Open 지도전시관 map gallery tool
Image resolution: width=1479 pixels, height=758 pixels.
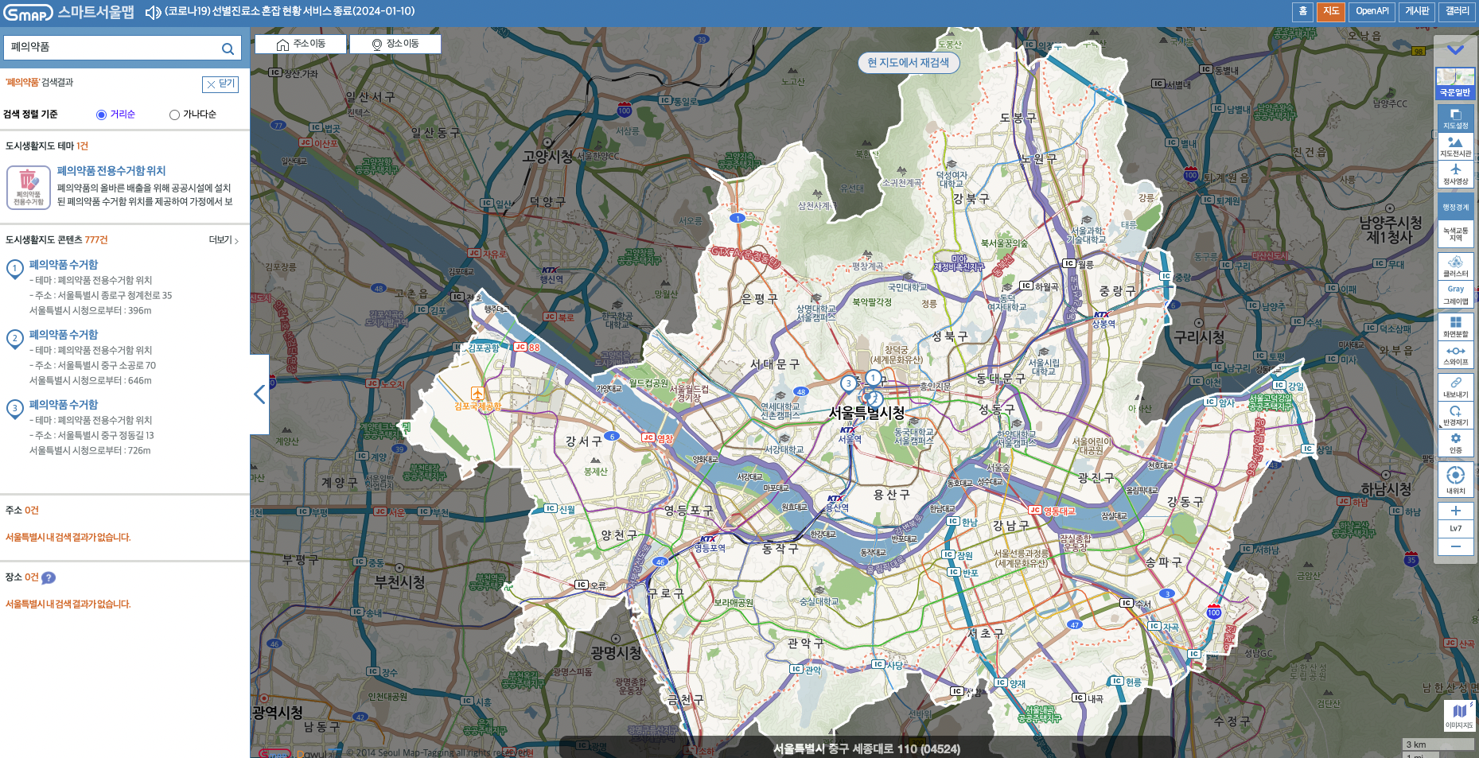[x=1455, y=146]
